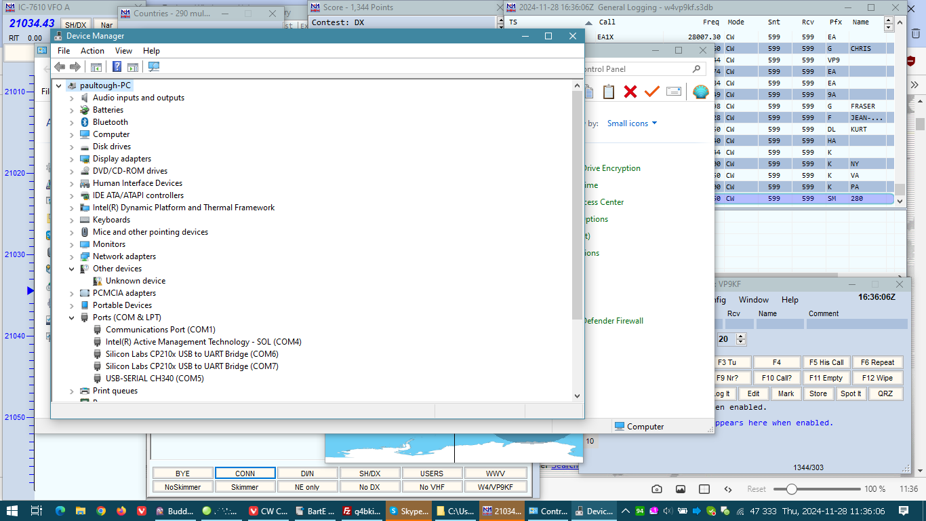Image resolution: width=926 pixels, height=521 pixels.
Task: Expand the Network adapters category
Action: point(72,256)
